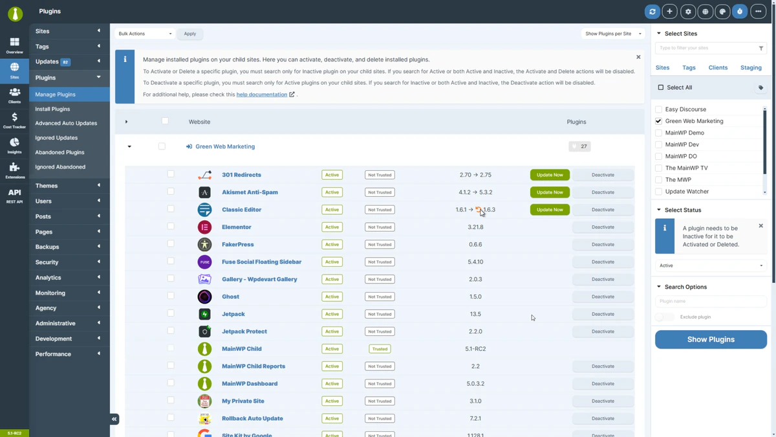Open the three-dots more menu icon
The image size is (776, 437).
coord(759,12)
